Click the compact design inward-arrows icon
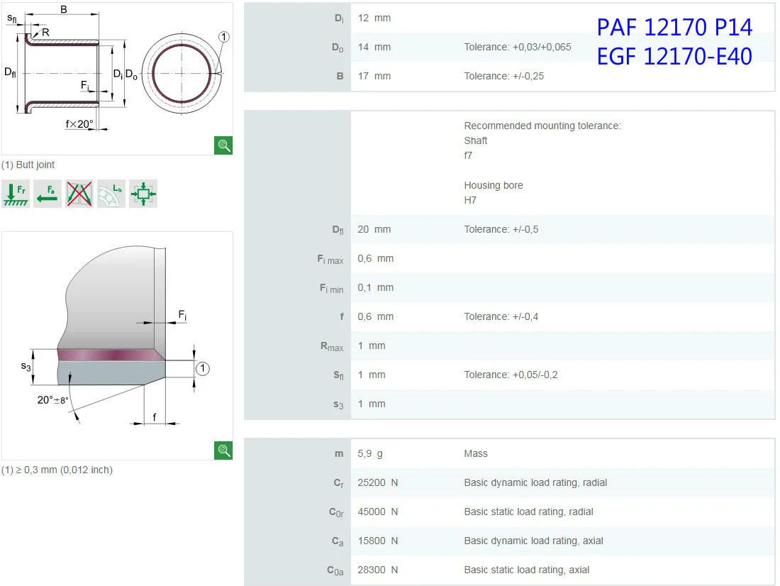Viewport: 780px width, 586px height. click(x=143, y=194)
